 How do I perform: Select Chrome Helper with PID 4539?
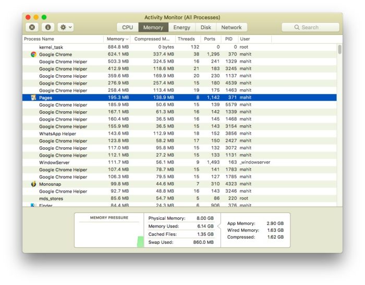179,83
